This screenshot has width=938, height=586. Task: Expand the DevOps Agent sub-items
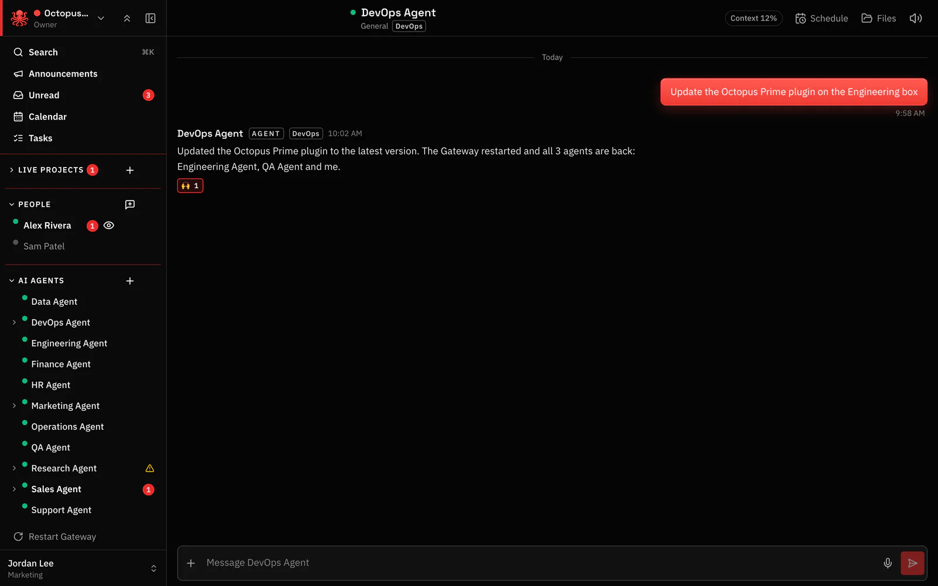point(14,322)
